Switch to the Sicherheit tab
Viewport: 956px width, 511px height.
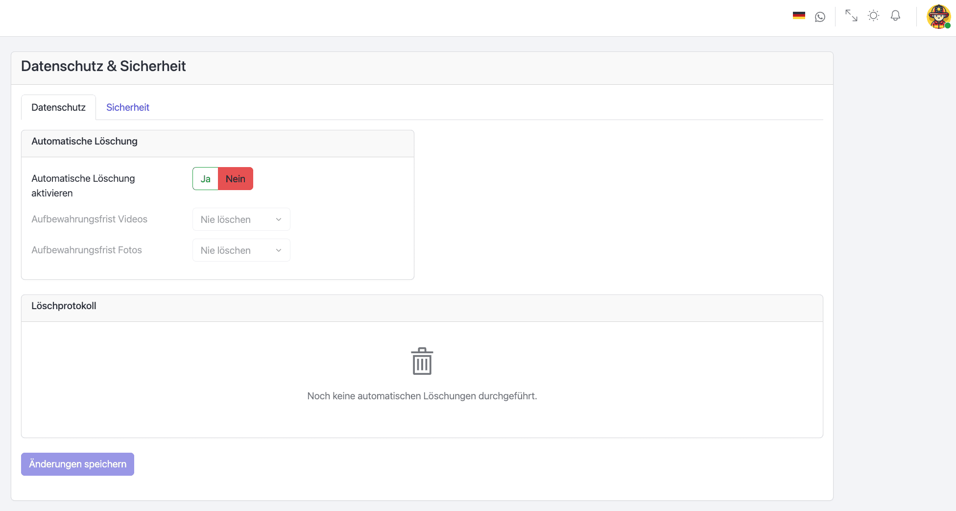[127, 107]
